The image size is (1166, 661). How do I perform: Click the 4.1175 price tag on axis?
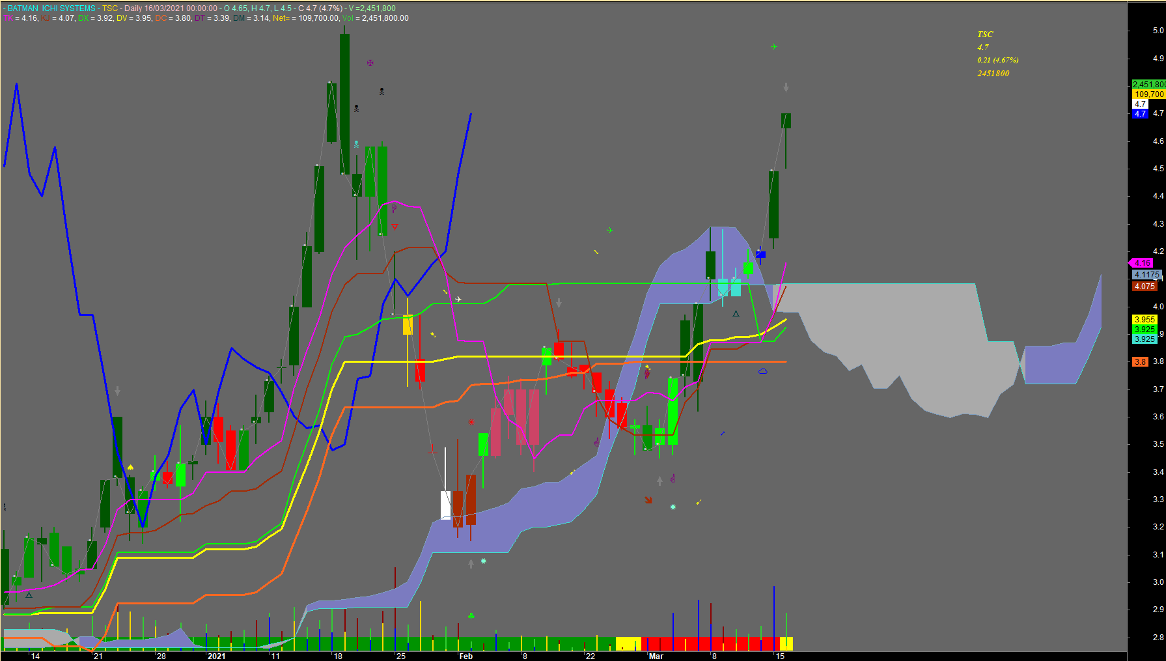coord(1146,275)
